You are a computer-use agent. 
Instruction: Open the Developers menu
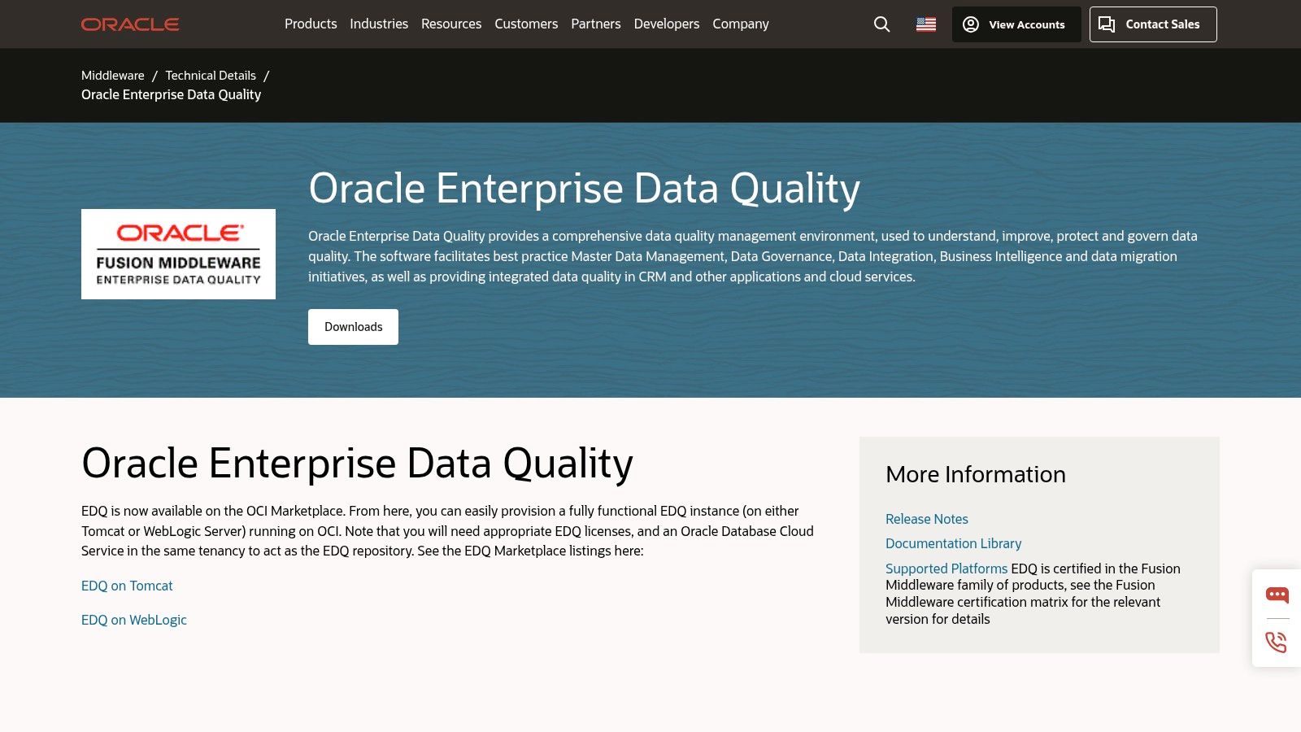click(x=667, y=24)
